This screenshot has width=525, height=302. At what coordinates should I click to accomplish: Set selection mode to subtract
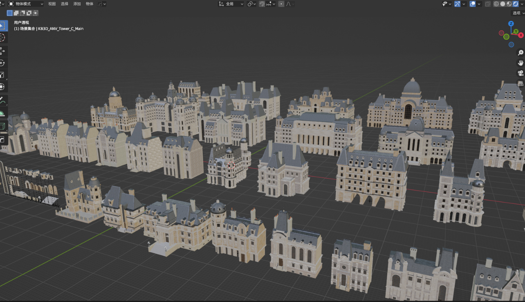(x=23, y=13)
